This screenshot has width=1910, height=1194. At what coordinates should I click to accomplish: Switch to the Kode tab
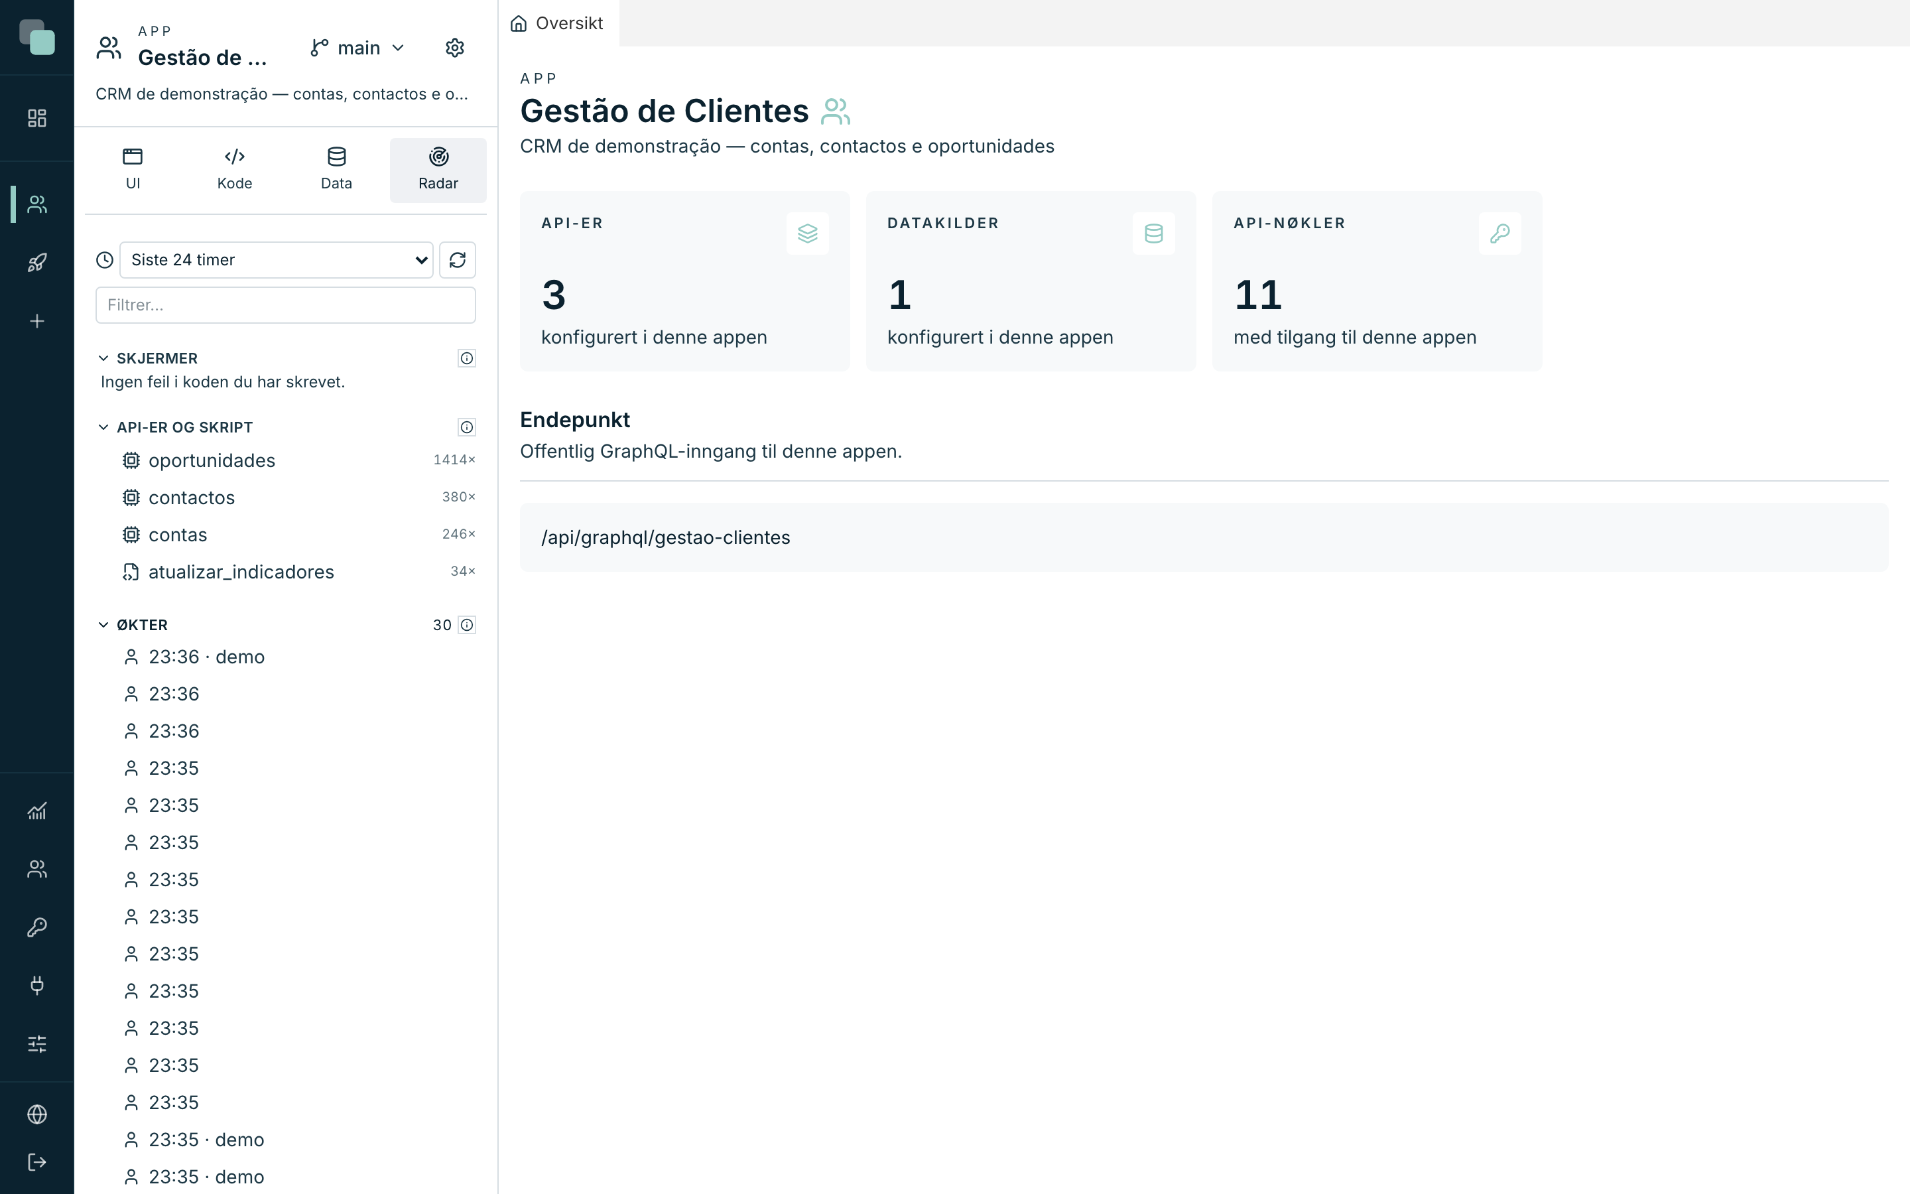click(234, 170)
